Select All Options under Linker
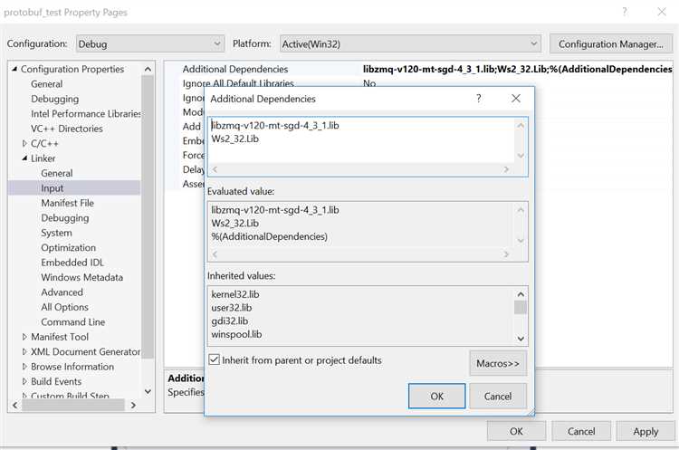The image size is (679, 450). coord(64,307)
